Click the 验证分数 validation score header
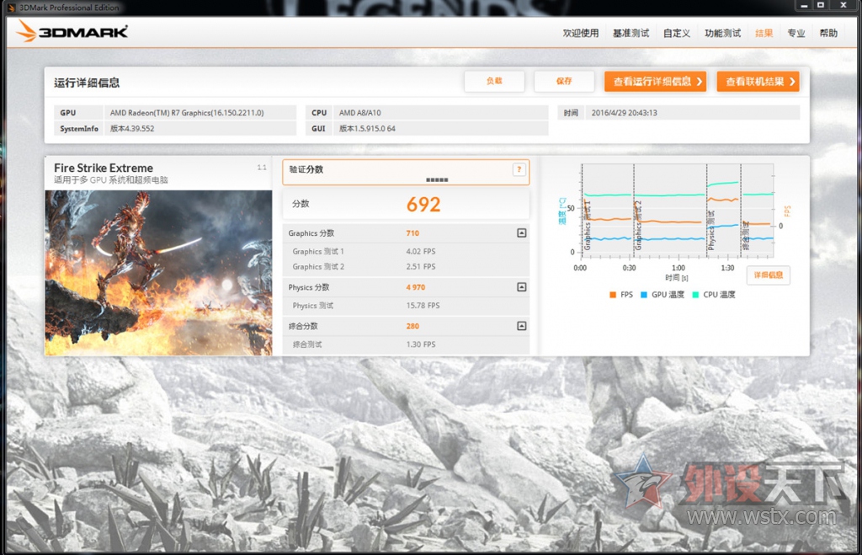This screenshot has height=555, width=862. tap(306, 169)
